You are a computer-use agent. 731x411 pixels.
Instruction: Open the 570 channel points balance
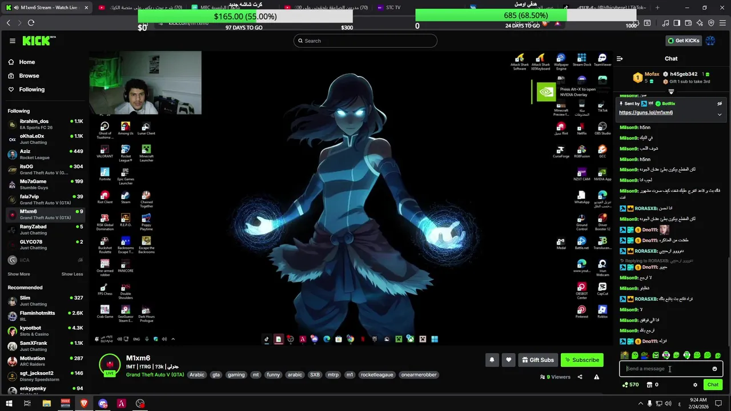pos(630,385)
